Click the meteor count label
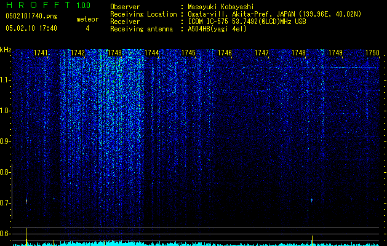 87,19
